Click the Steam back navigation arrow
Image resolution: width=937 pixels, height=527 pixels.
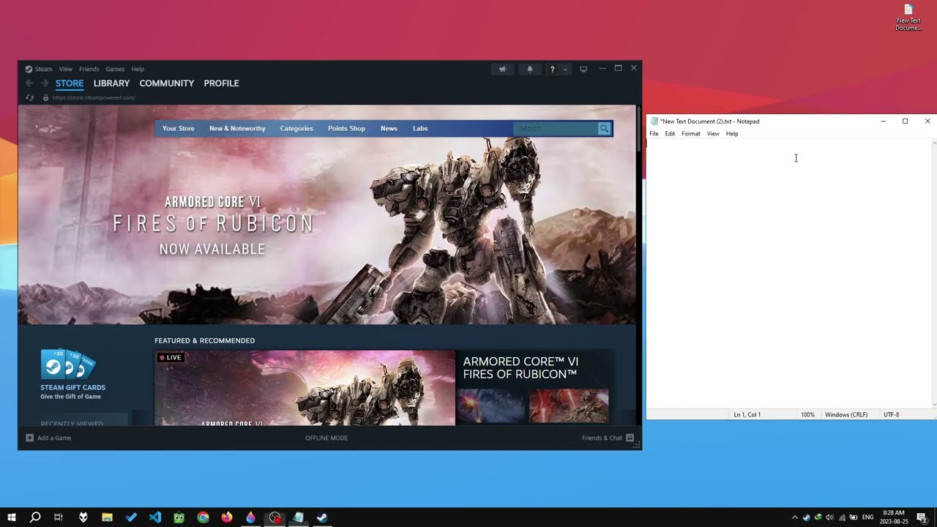(x=29, y=83)
